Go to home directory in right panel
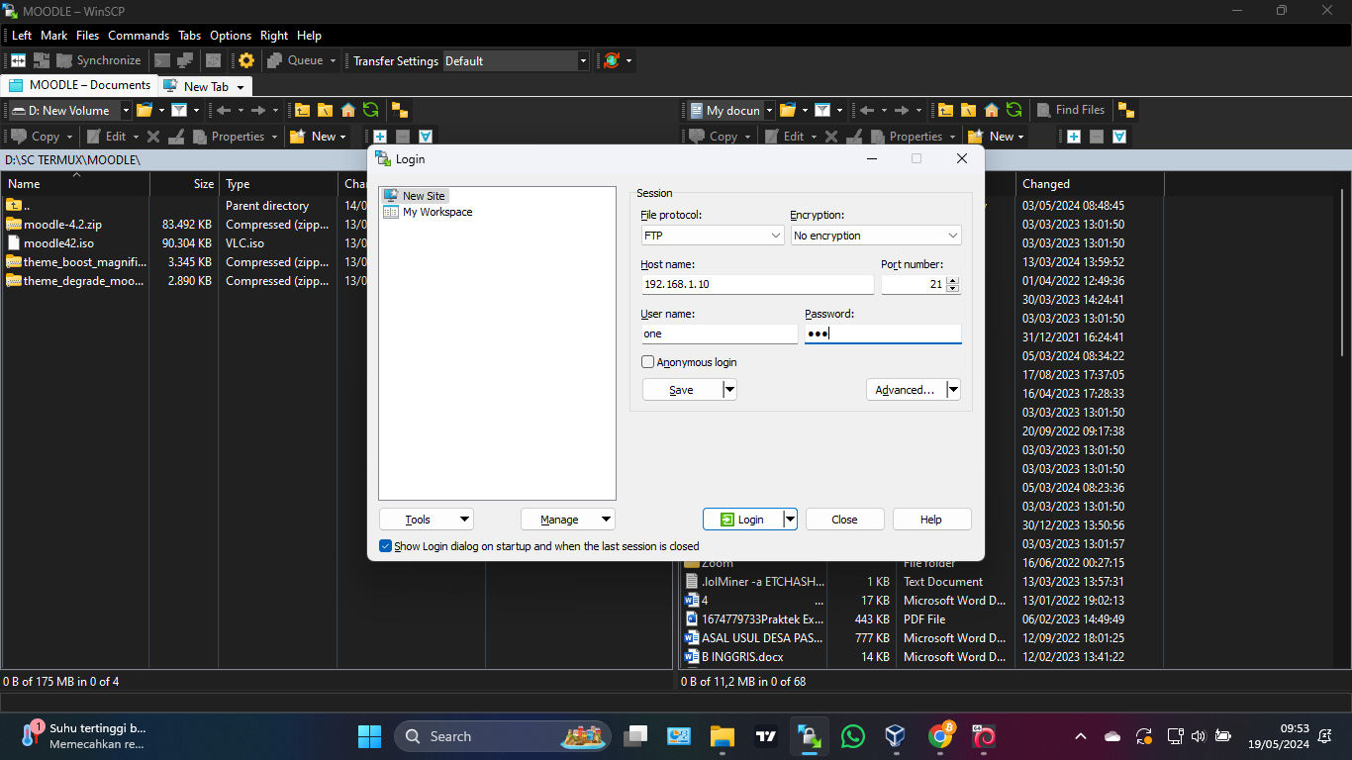 [991, 110]
